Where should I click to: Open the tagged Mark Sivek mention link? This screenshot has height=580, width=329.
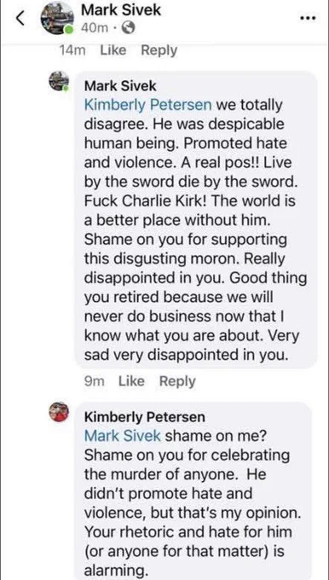coord(123,436)
